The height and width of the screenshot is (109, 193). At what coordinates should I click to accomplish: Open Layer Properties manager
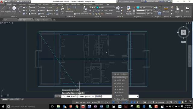(85, 10)
